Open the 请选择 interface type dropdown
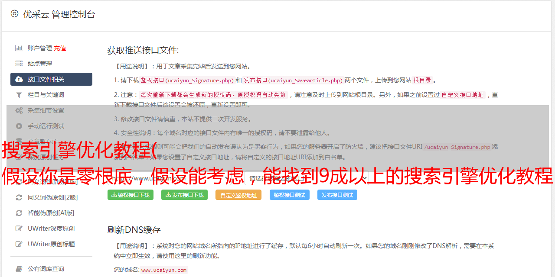This screenshot has height=277, width=555. (307, 178)
